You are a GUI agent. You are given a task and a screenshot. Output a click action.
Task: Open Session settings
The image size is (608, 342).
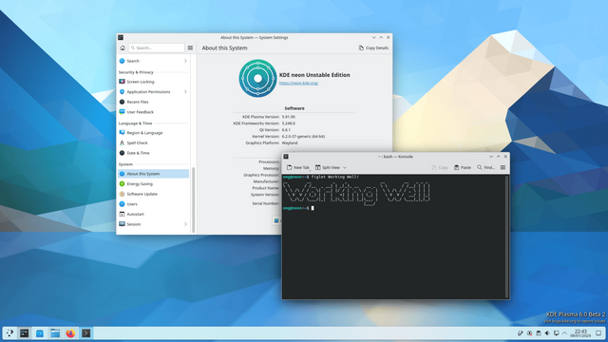[153, 224]
